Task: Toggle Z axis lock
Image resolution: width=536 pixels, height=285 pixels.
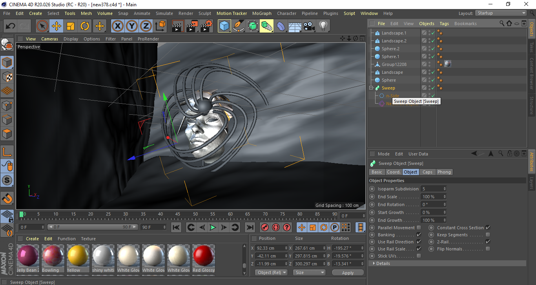Action: (x=146, y=26)
